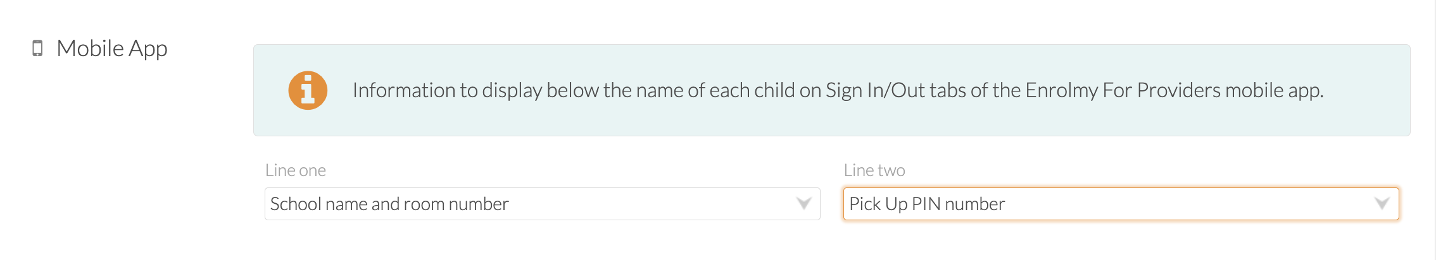The width and height of the screenshot is (1436, 260).
Task: Open the Line one combo box
Action: tap(543, 204)
